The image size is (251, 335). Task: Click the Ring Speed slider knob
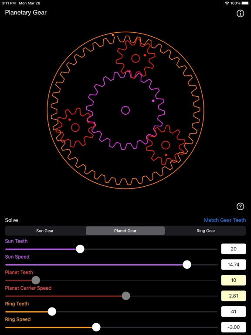tap(96, 327)
